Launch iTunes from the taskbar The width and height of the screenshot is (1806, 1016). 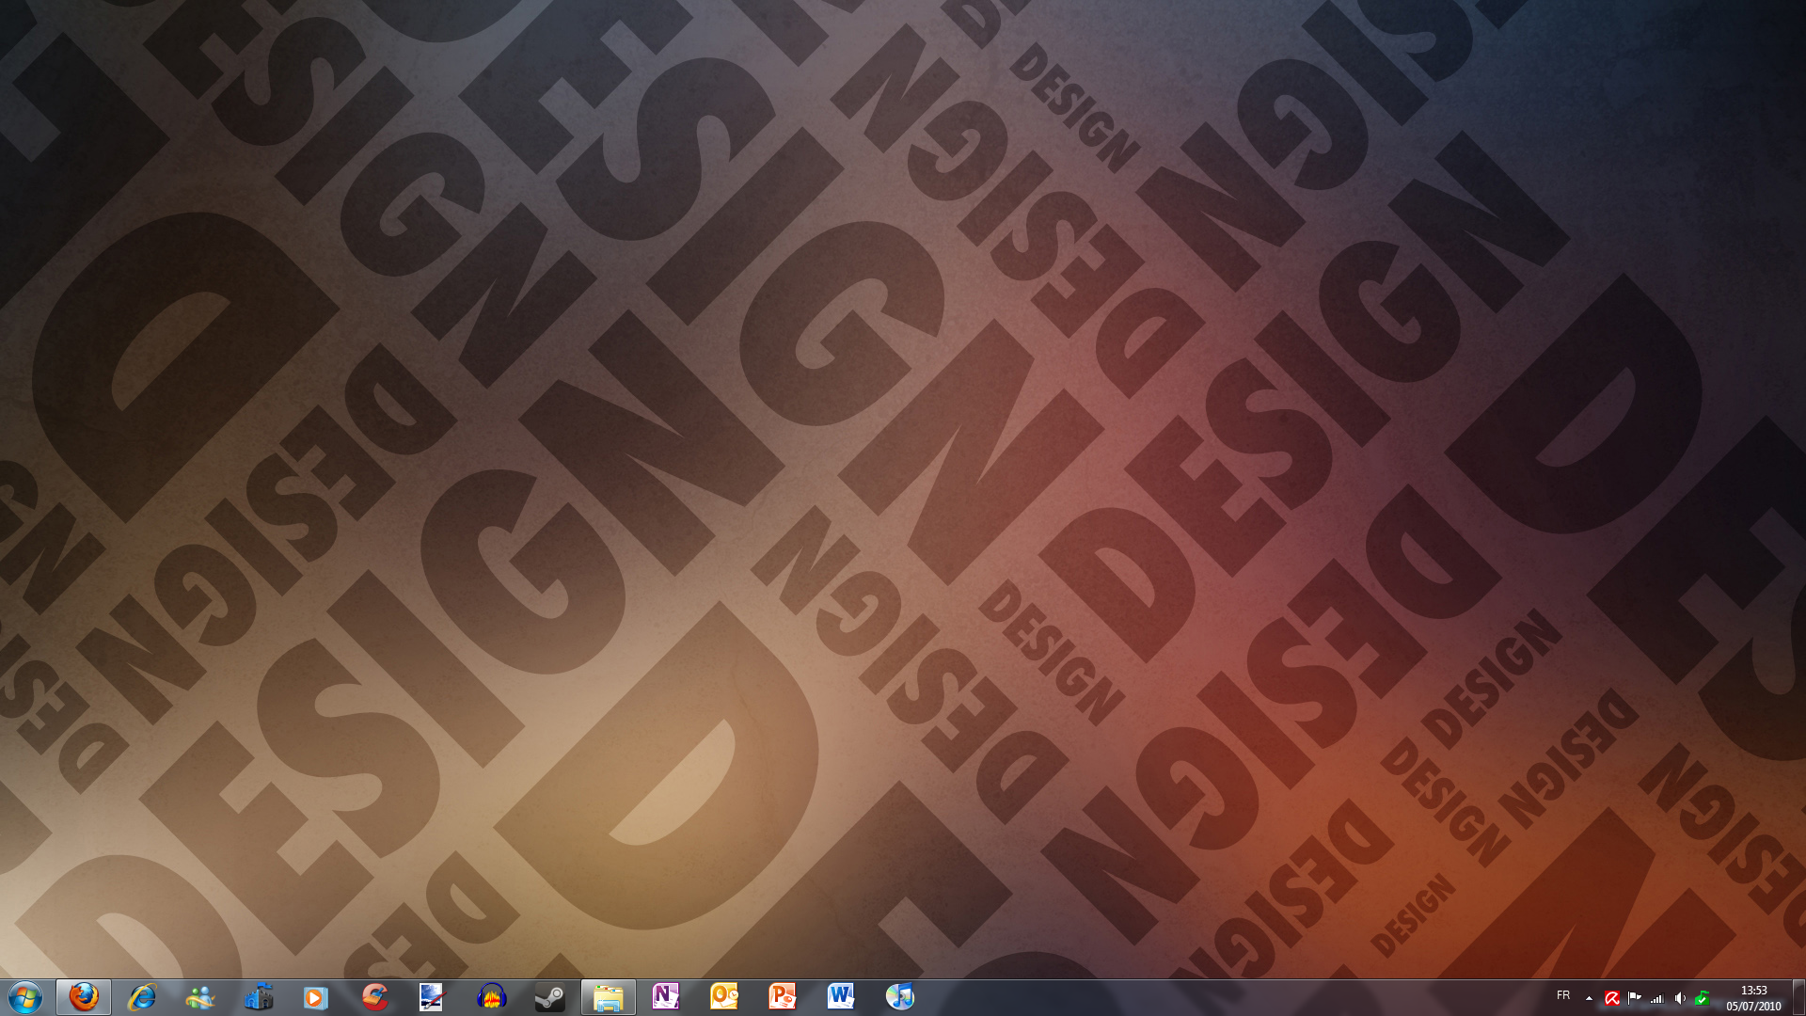(x=899, y=997)
